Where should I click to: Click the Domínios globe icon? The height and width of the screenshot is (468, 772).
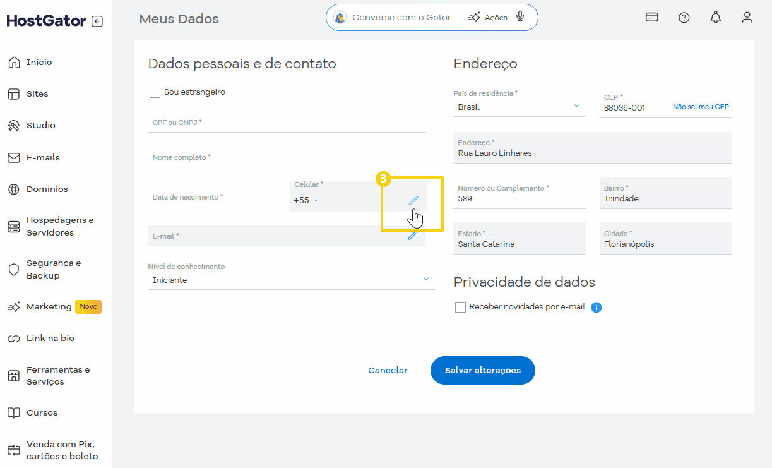[x=14, y=189]
